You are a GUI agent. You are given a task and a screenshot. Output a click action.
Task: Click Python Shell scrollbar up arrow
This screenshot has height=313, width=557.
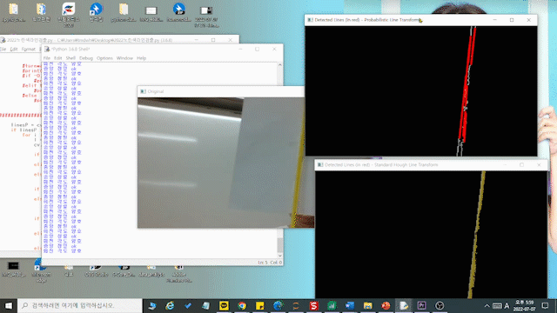coord(280,65)
